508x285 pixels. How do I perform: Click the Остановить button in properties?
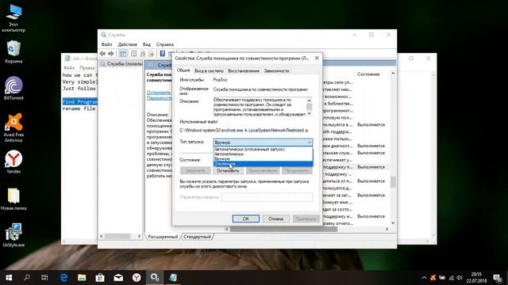(228, 171)
